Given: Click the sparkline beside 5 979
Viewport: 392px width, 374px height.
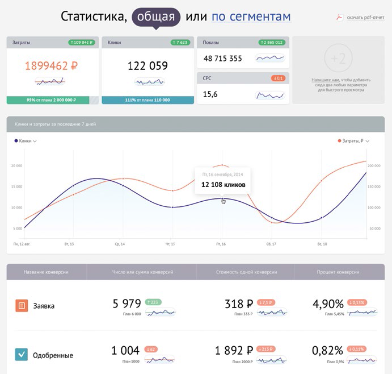Looking at the screenshot, I should pyautogui.click(x=161, y=313).
